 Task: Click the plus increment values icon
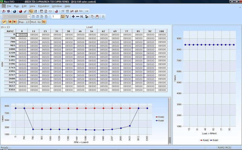pyautogui.click(x=73, y=17)
